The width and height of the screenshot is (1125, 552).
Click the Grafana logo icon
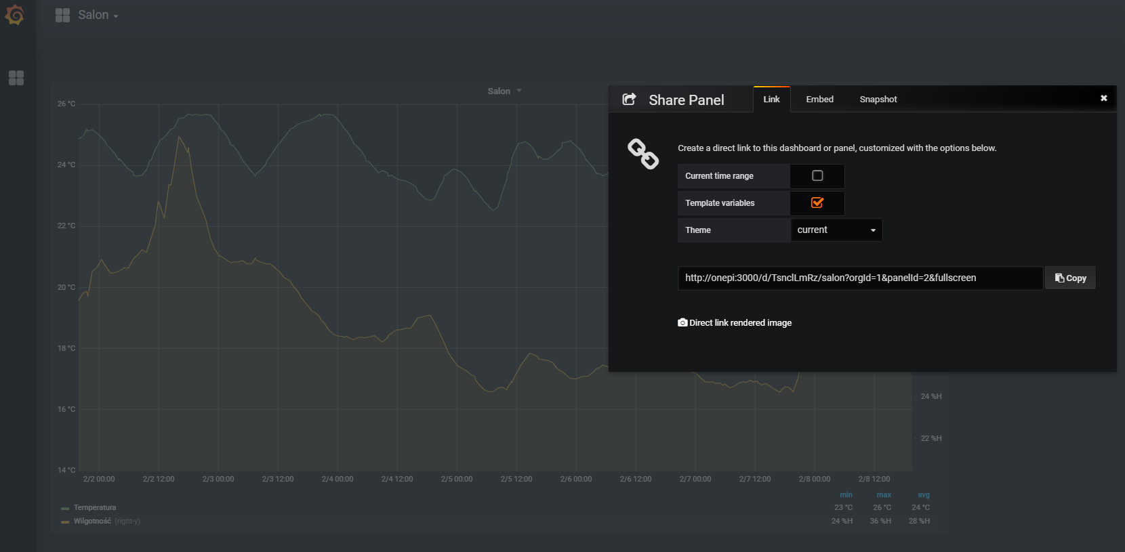click(x=14, y=15)
